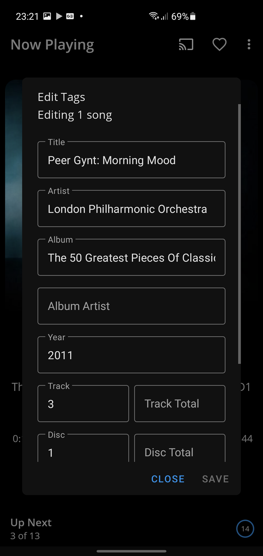Focus the Album text field
The width and height of the screenshot is (263, 556).
click(131, 257)
